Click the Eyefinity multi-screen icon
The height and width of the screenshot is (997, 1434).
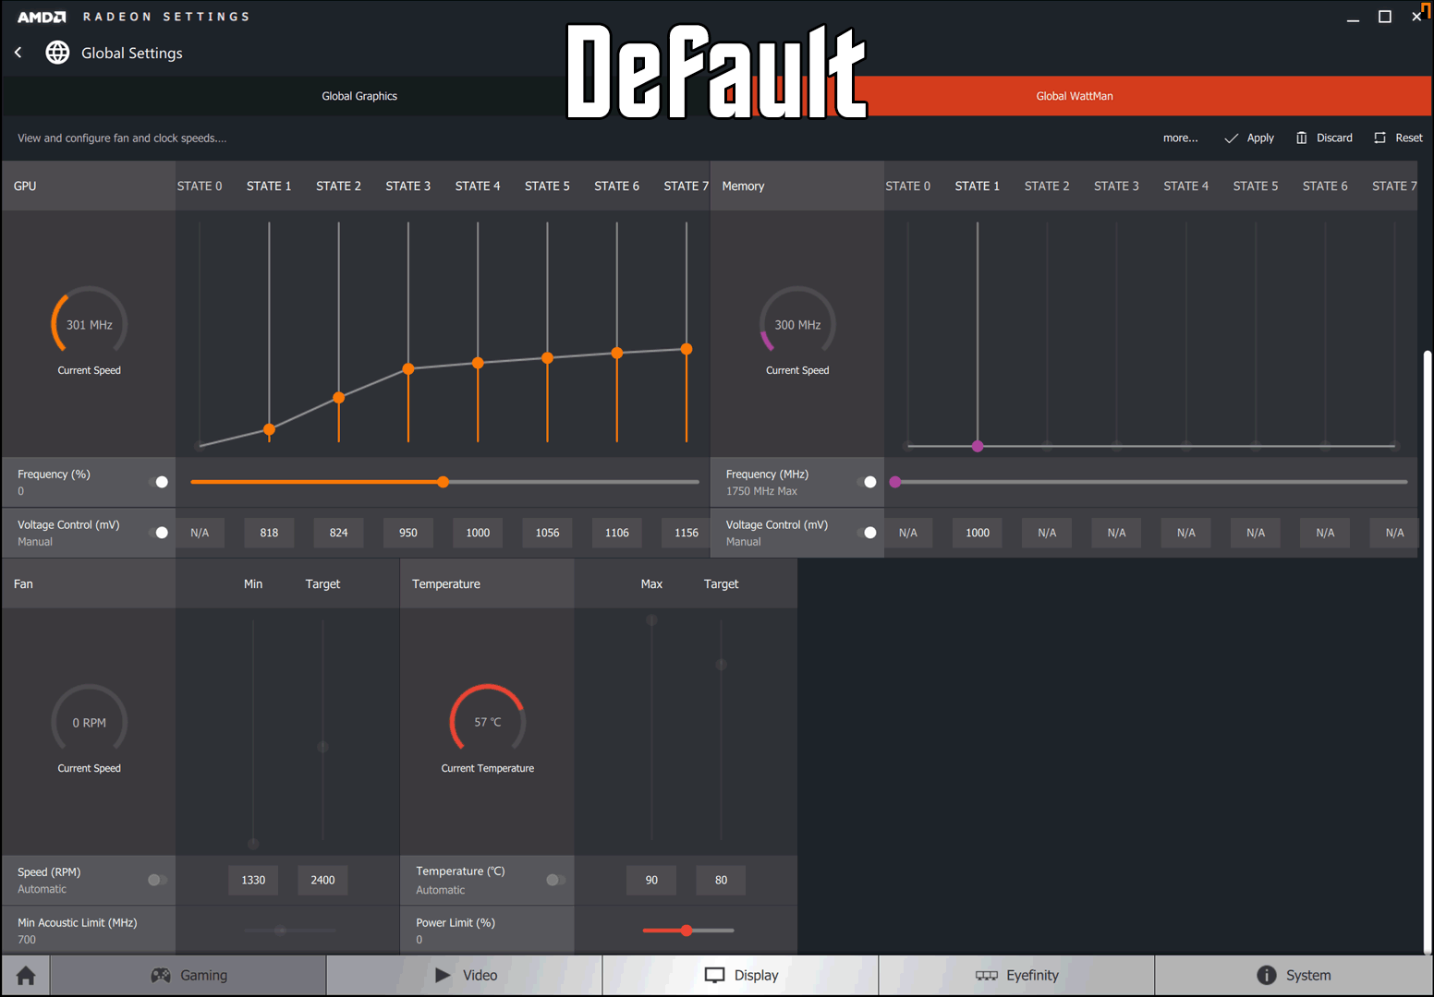pyautogui.click(x=987, y=975)
